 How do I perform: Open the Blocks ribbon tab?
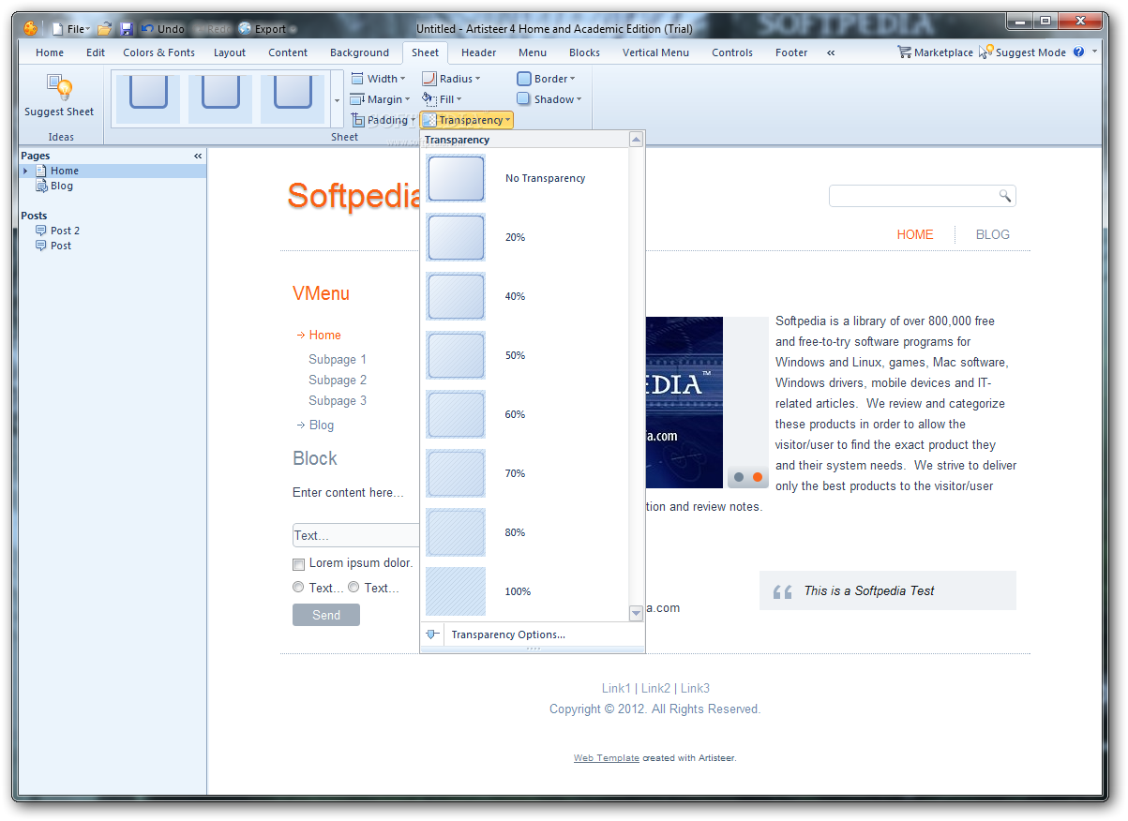pyautogui.click(x=584, y=52)
